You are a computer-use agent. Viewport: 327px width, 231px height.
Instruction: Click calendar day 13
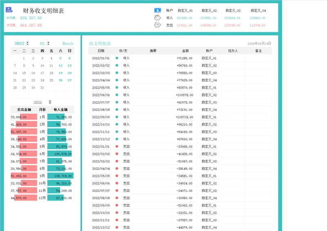[x=69, y=66]
